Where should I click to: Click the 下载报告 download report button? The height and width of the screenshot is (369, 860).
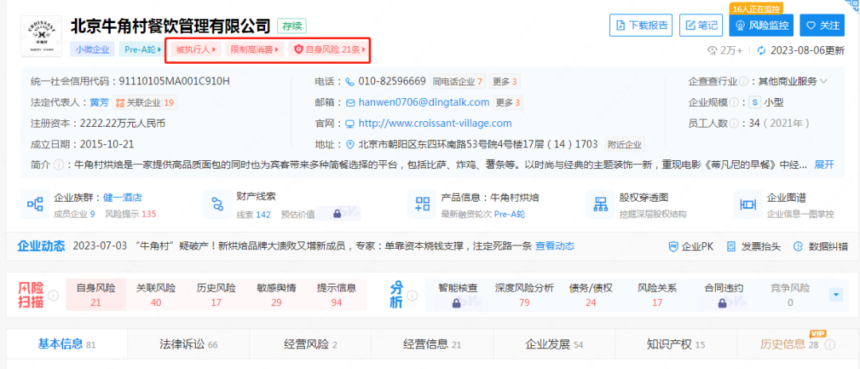(641, 26)
